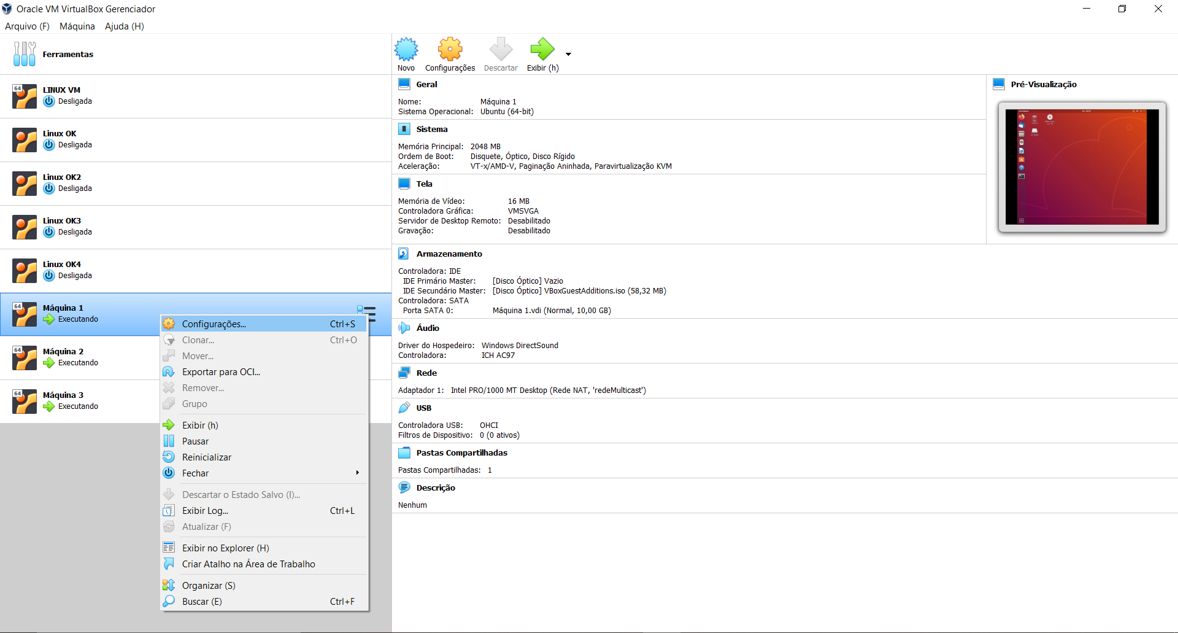Click the Armazenamento section header title

click(449, 254)
